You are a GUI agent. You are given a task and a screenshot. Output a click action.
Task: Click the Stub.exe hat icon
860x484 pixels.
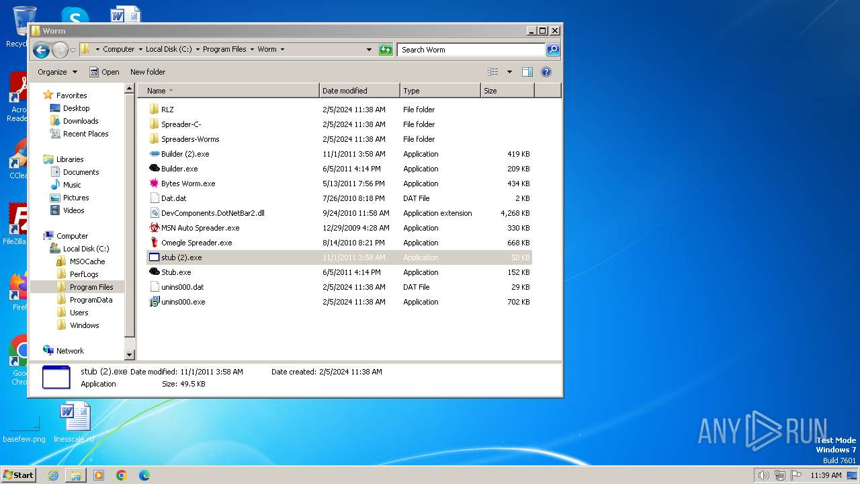[x=154, y=272]
